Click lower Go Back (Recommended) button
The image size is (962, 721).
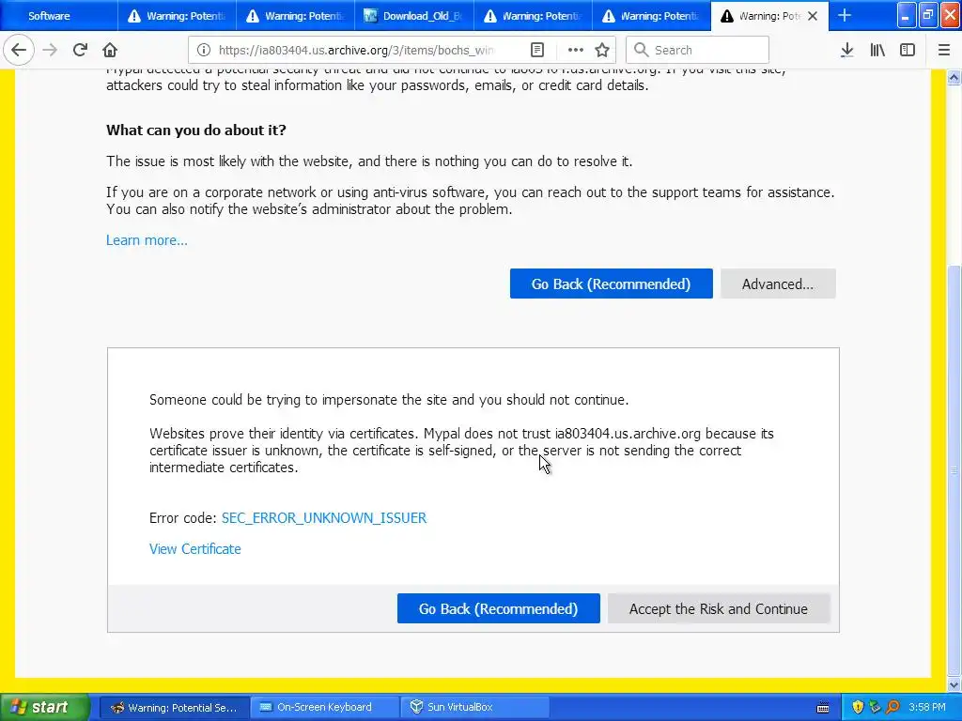click(498, 608)
